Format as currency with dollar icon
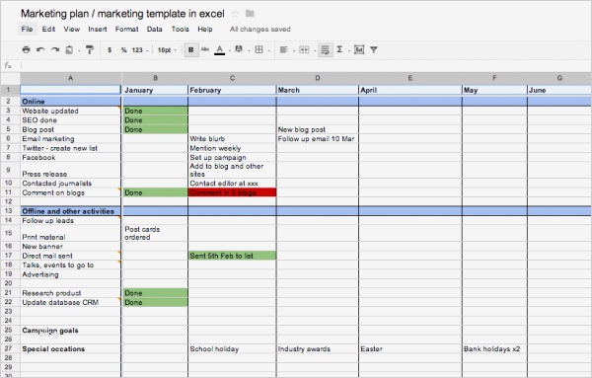Screen dimensions: 592x378 (110, 50)
